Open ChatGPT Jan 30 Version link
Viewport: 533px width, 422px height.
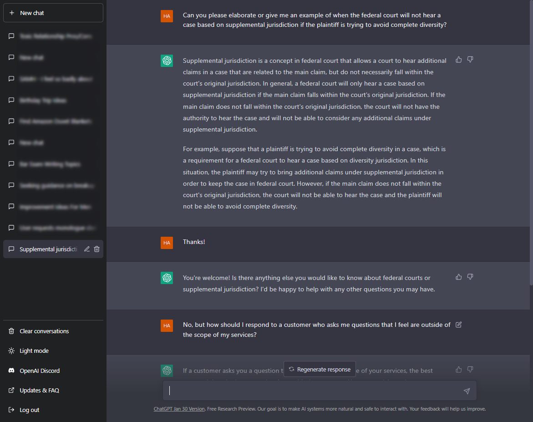pos(179,409)
